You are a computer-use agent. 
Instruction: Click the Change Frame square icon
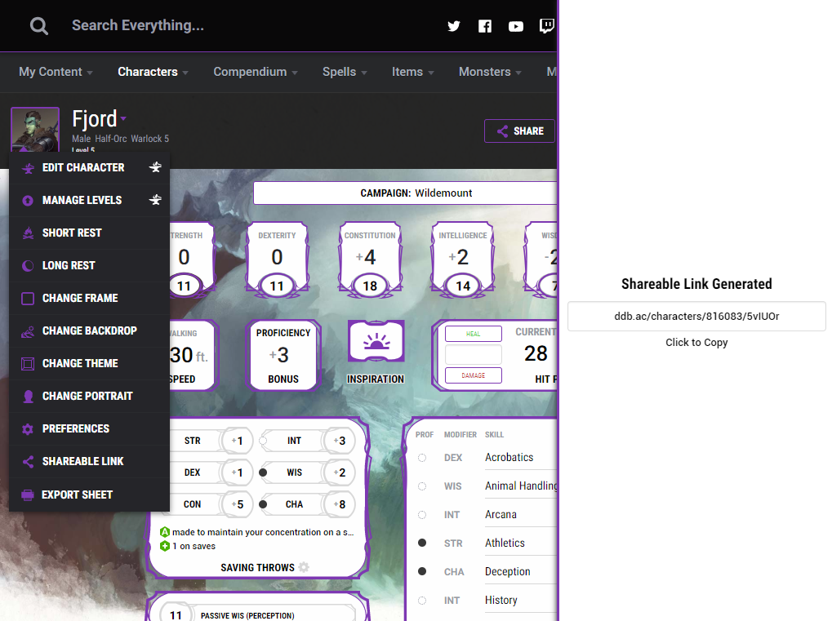[28, 299]
